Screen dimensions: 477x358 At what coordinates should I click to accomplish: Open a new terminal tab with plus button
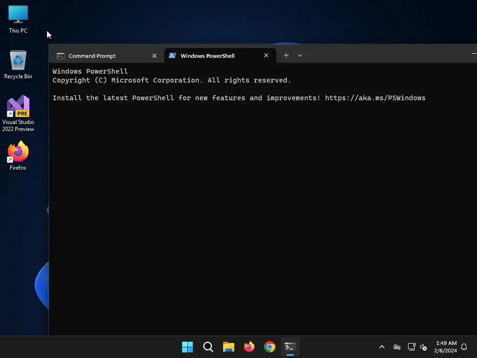286,55
